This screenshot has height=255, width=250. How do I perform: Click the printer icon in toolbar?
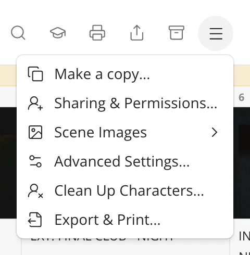tap(97, 33)
